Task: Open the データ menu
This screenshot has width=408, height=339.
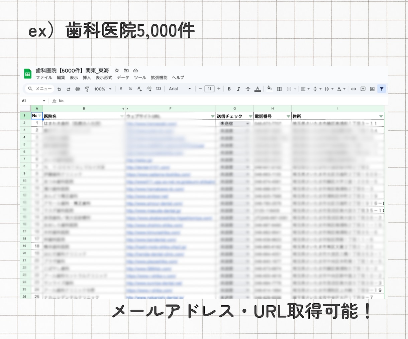Action: 123,77
